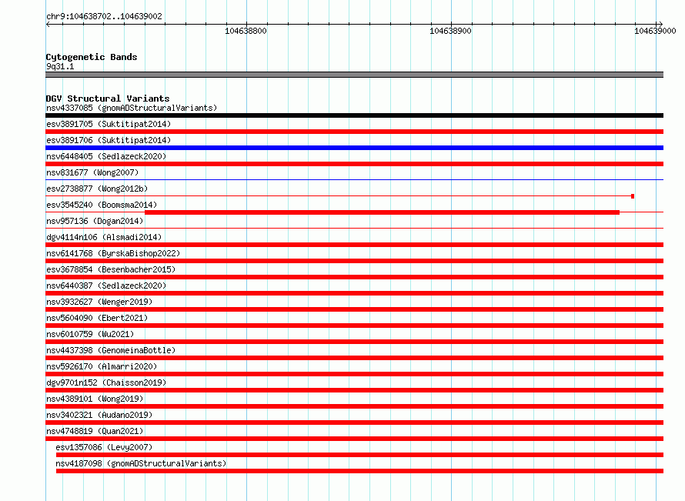Click the esv3545240 Boomsma2014 label
Image resolution: width=685 pixels, height=501 pixels.
pyautogui.click(x=102, y=205)
